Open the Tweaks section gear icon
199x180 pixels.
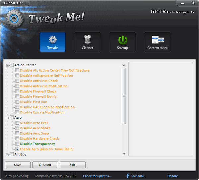[x=53, y=40]
